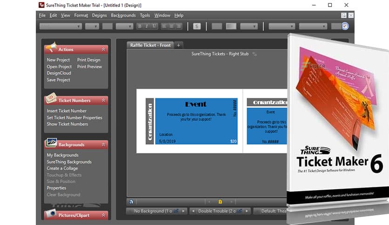Open the font size dropdown
Screen dimensions: 389x225
(92, 26)
